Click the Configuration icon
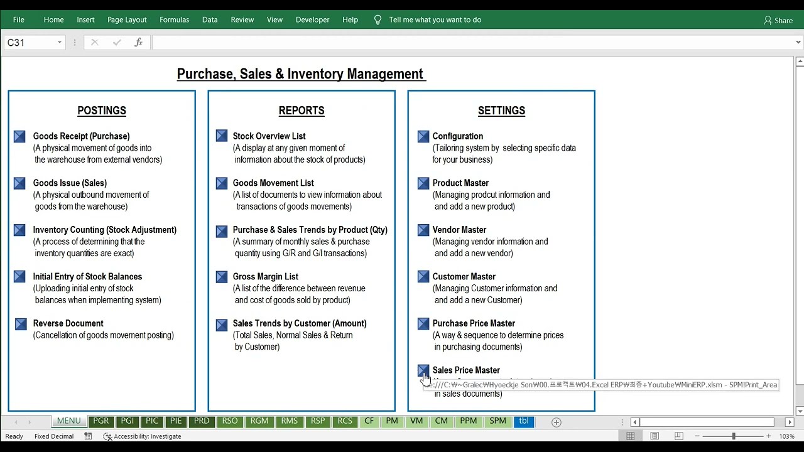804x452 pixels. [x=423, y=136]
